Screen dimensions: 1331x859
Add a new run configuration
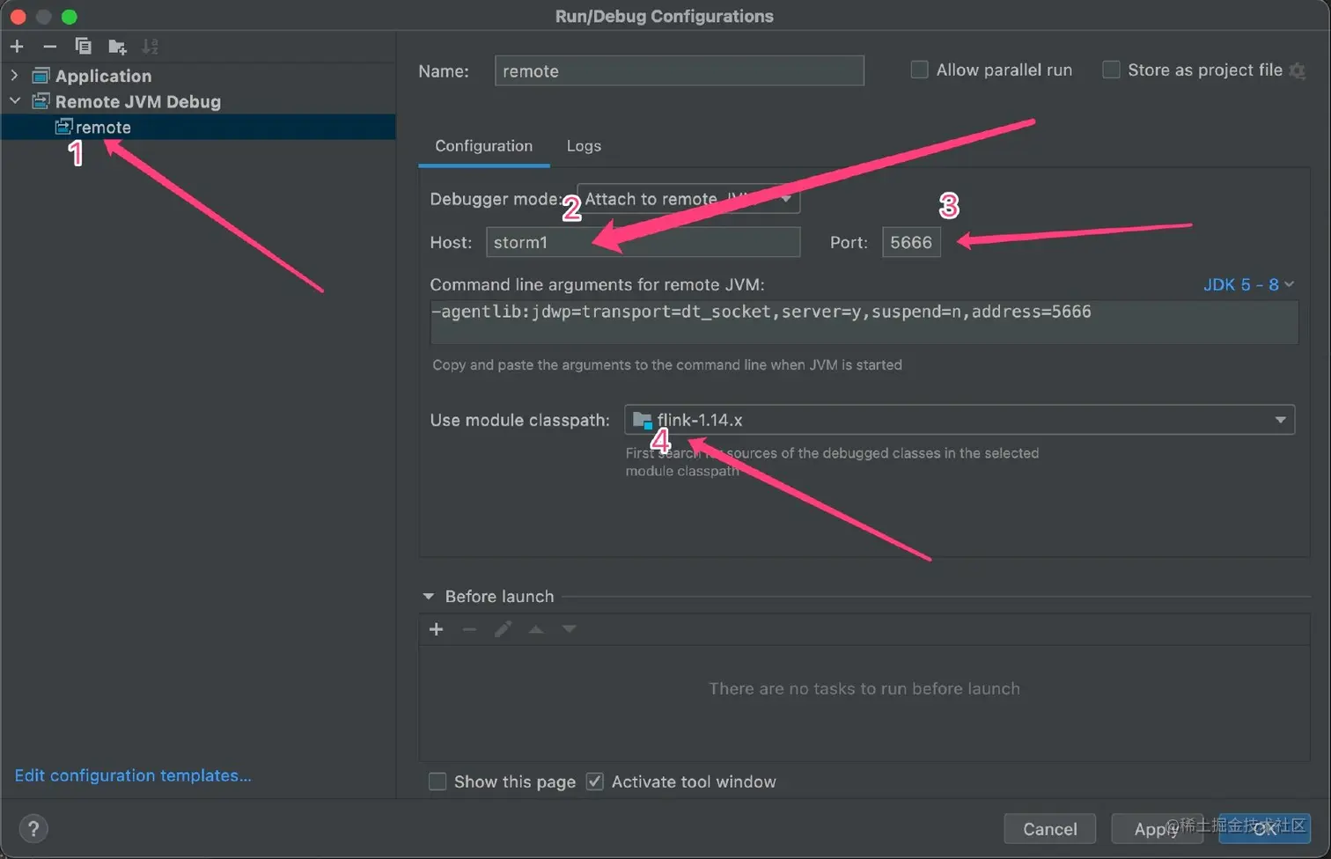[x=17, y=46]
